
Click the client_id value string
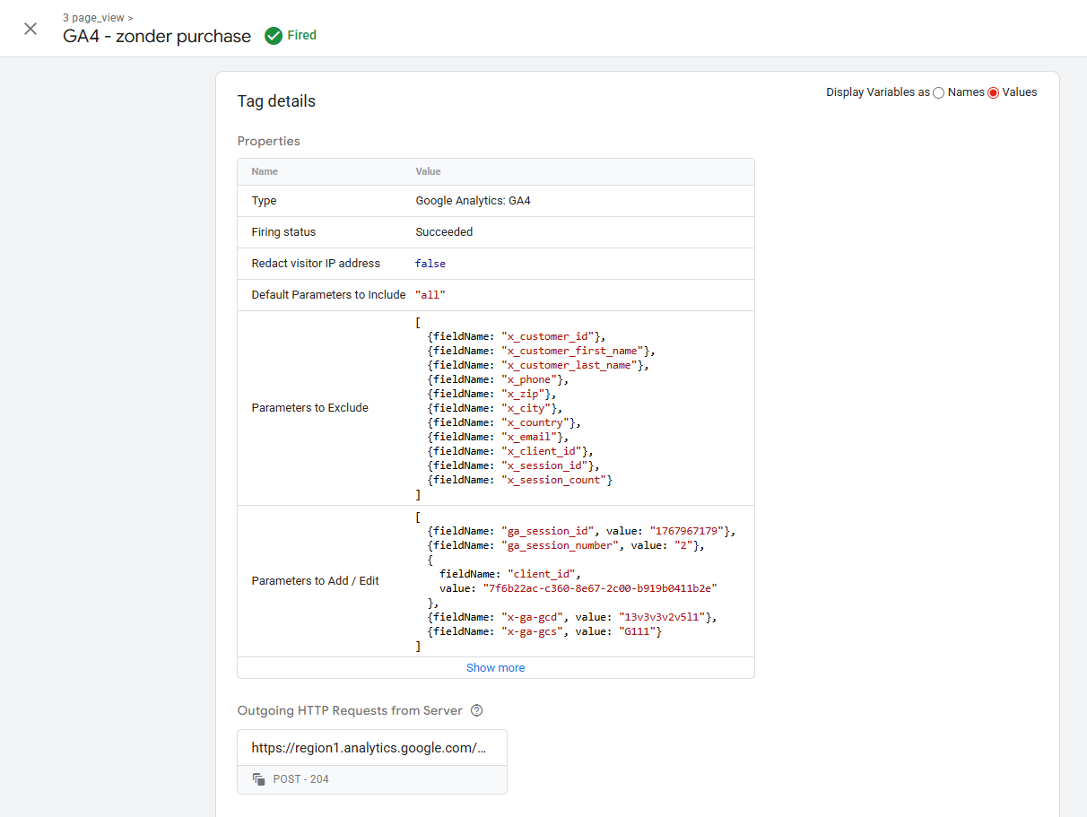tap(600, 588)
